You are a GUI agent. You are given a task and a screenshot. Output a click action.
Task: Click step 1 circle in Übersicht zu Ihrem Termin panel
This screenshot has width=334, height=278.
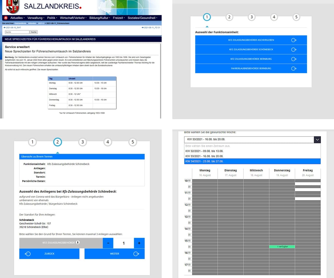click(32, 142)
